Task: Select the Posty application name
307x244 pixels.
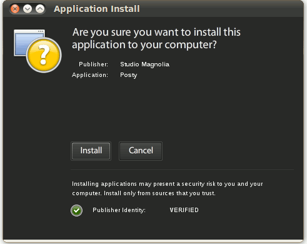Action: tap(129, 75)
